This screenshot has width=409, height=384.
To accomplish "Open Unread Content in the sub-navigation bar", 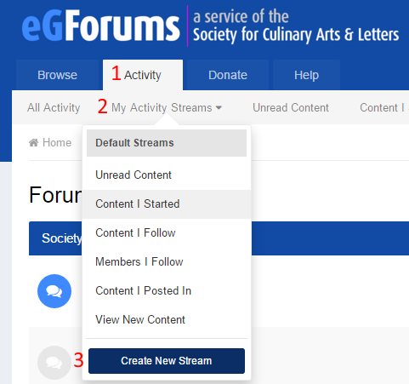I will pyautogui.click(x=291, y=107).
